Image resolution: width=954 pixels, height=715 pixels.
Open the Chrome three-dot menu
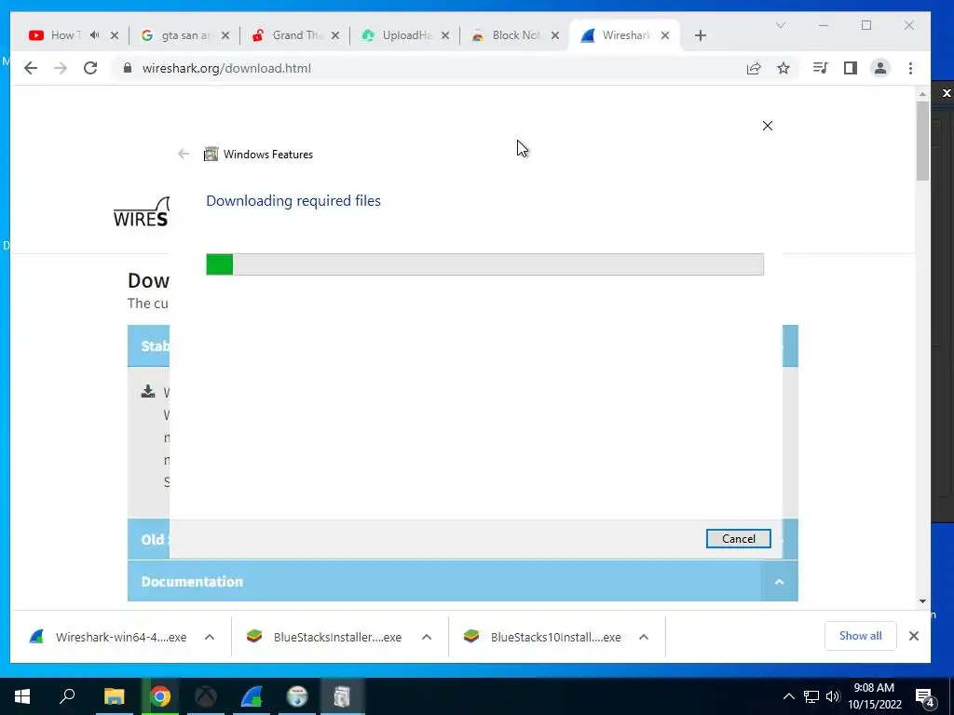pos(910,68)
